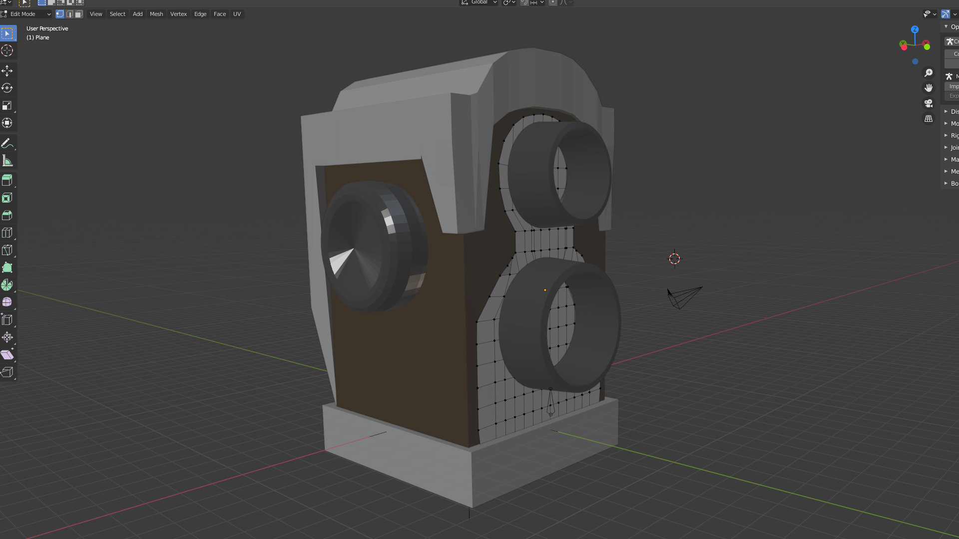The width and height of the screenshot is (959, 539).
Task: Switch perspective/orthographic via grid icon
Action: pos(929,119)
